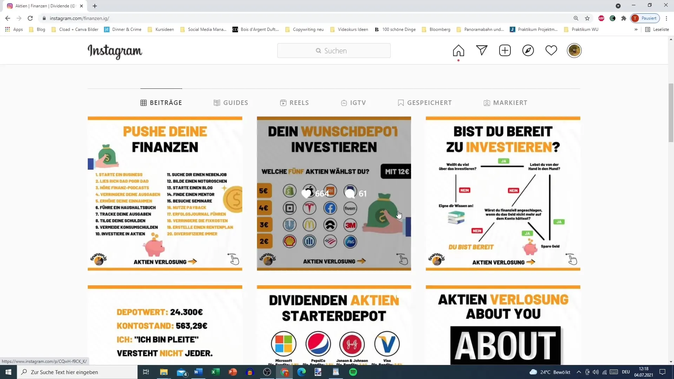Open the browser zoom magnifier icon
This screenshot has width=674, height=379.
[x=576, y=18]
